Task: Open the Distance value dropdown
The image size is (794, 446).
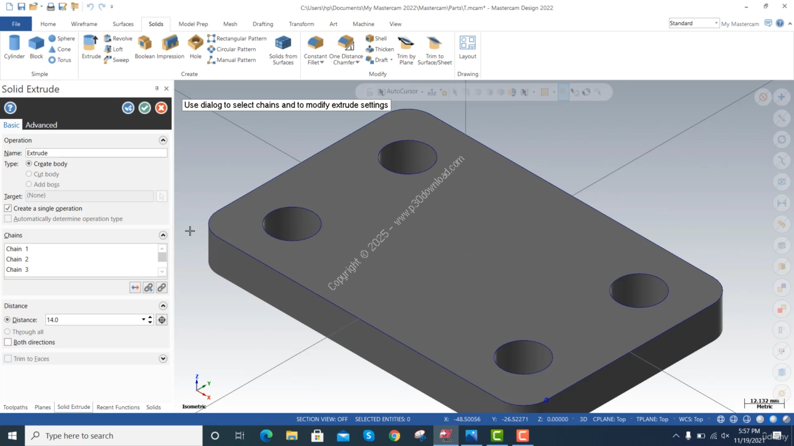Action: click(144, 320)
